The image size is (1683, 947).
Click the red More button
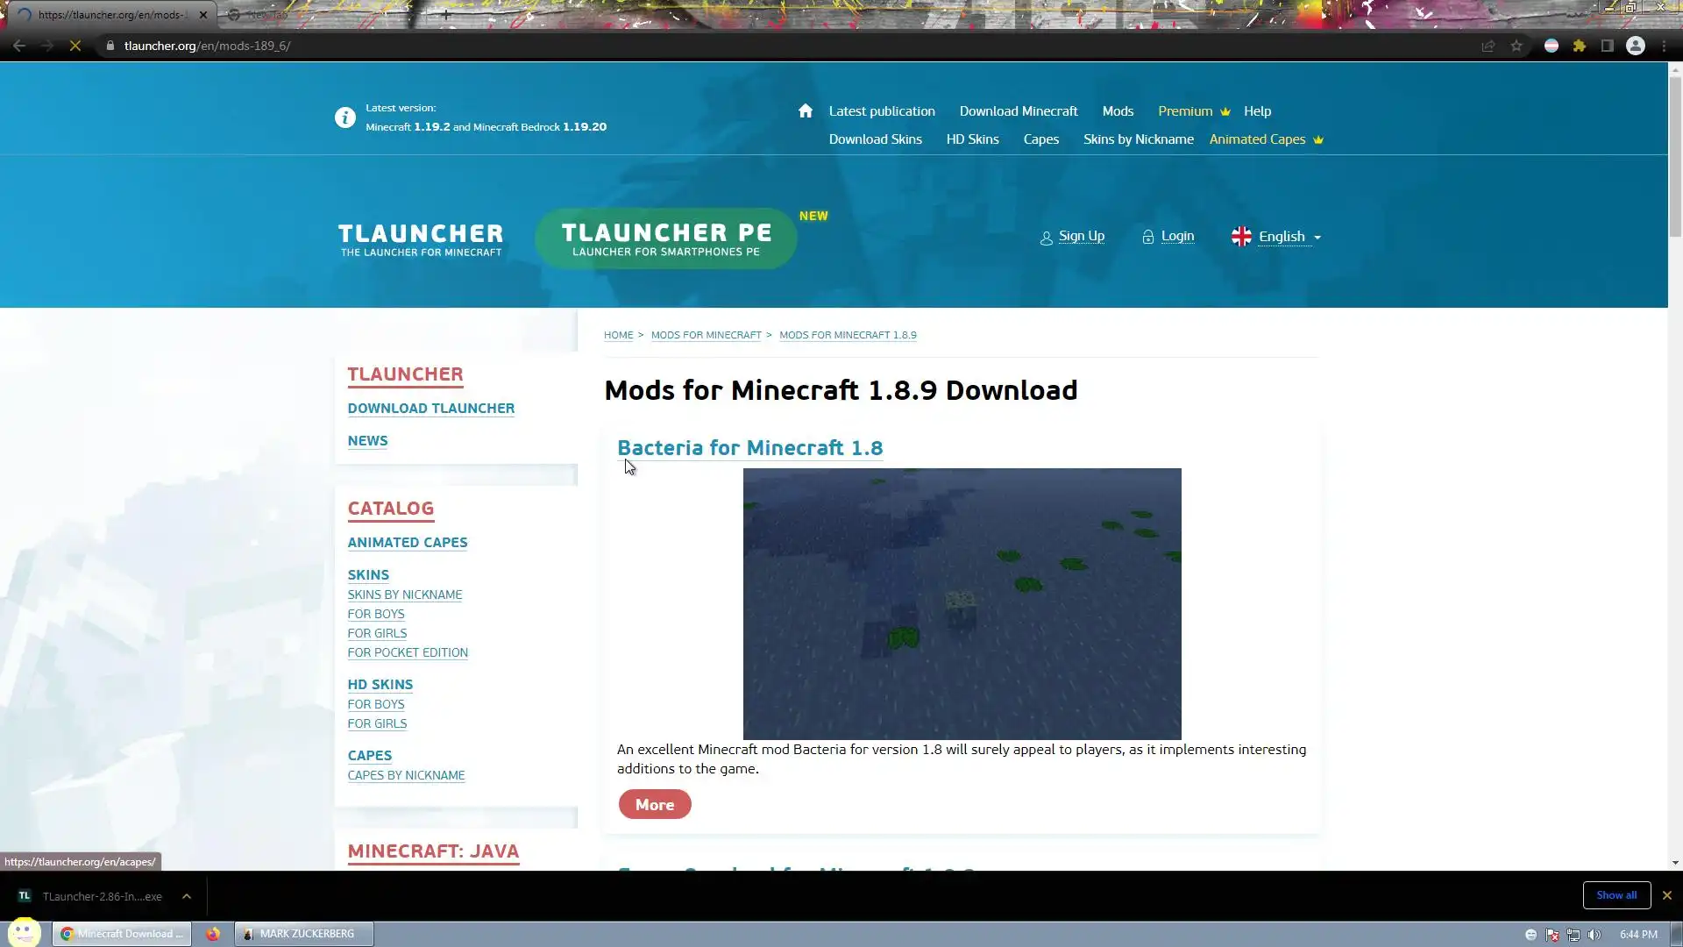tap(654, 804)
